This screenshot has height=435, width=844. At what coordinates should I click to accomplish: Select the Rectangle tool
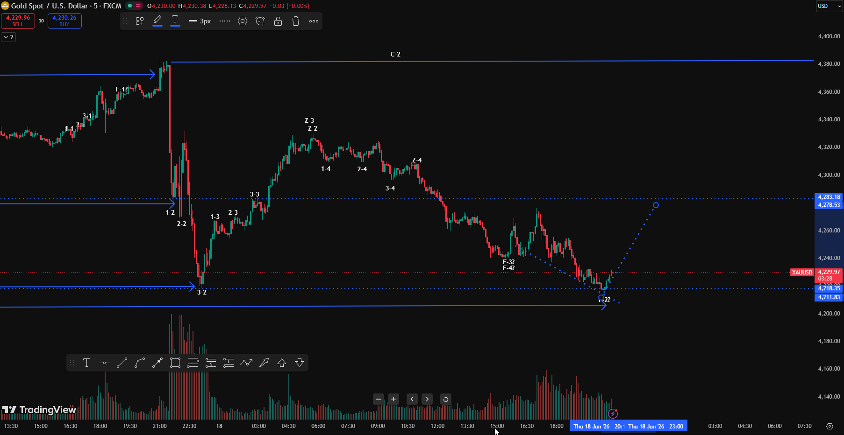coord(175,363)
